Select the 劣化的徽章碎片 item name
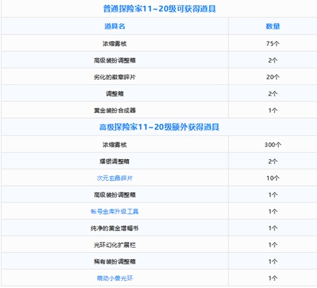 (x=115, y=77)
